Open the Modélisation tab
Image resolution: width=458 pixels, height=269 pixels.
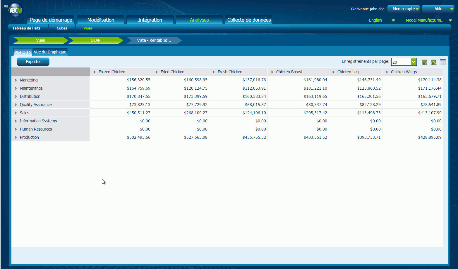point(101,20)
